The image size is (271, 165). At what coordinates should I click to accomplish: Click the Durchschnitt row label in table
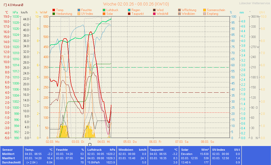pyautogui.click(x=11, y=162)
